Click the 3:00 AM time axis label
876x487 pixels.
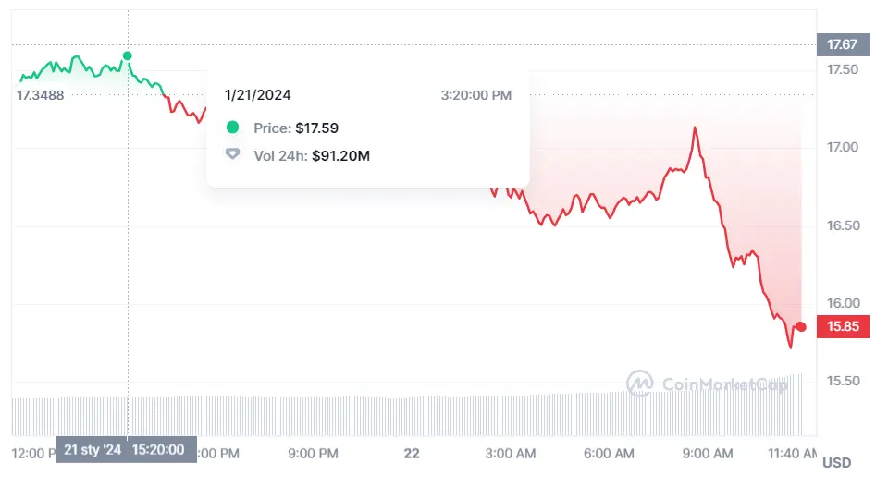coord(512,454)
